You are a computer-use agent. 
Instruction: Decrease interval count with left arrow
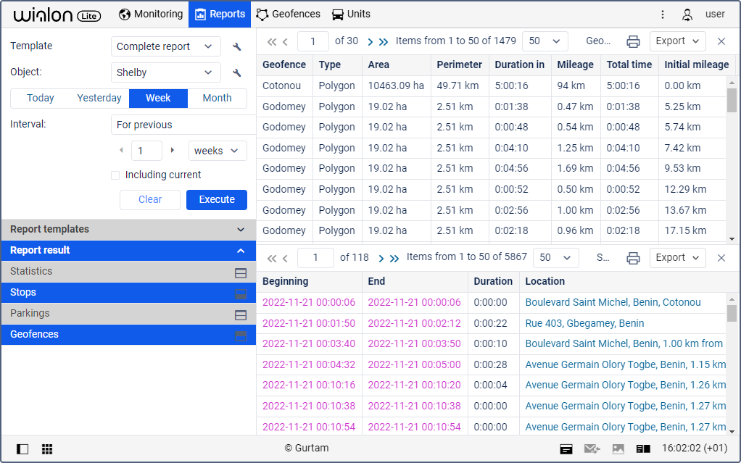pyautogui.click(x=122, y=150)
